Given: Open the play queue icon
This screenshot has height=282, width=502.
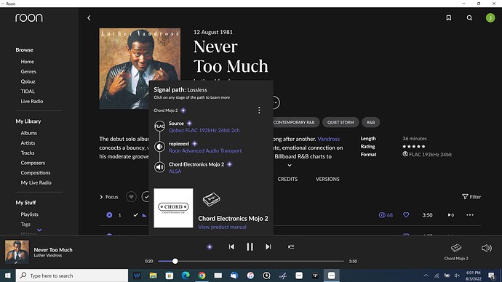Looking at the screenshot, I should 291,247.
